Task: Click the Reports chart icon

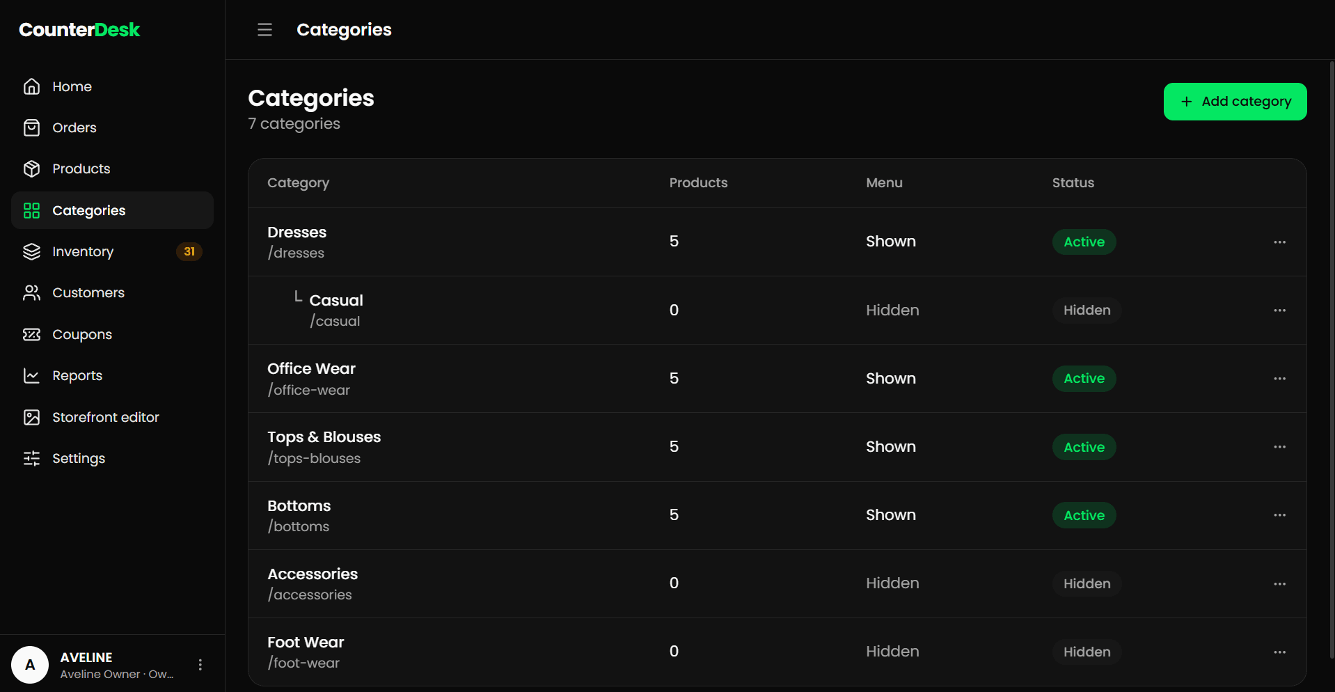Action: click(31, 375)
